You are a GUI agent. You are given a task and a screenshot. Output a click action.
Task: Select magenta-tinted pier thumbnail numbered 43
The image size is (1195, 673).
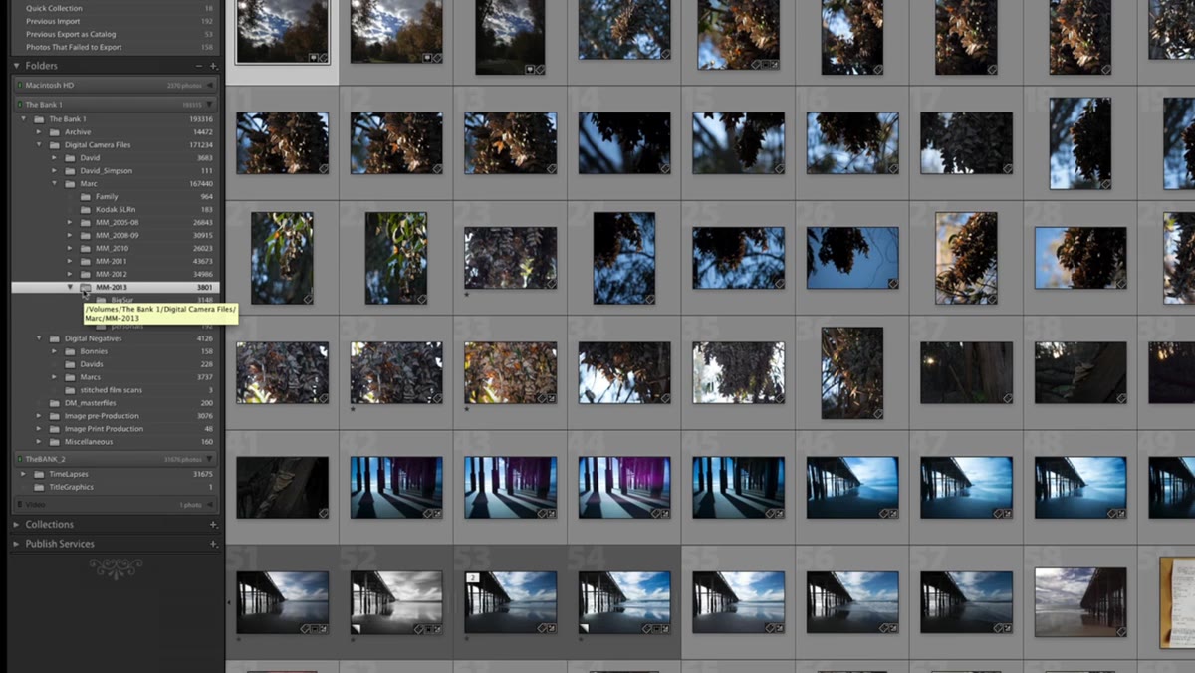(x=510, y=488)
